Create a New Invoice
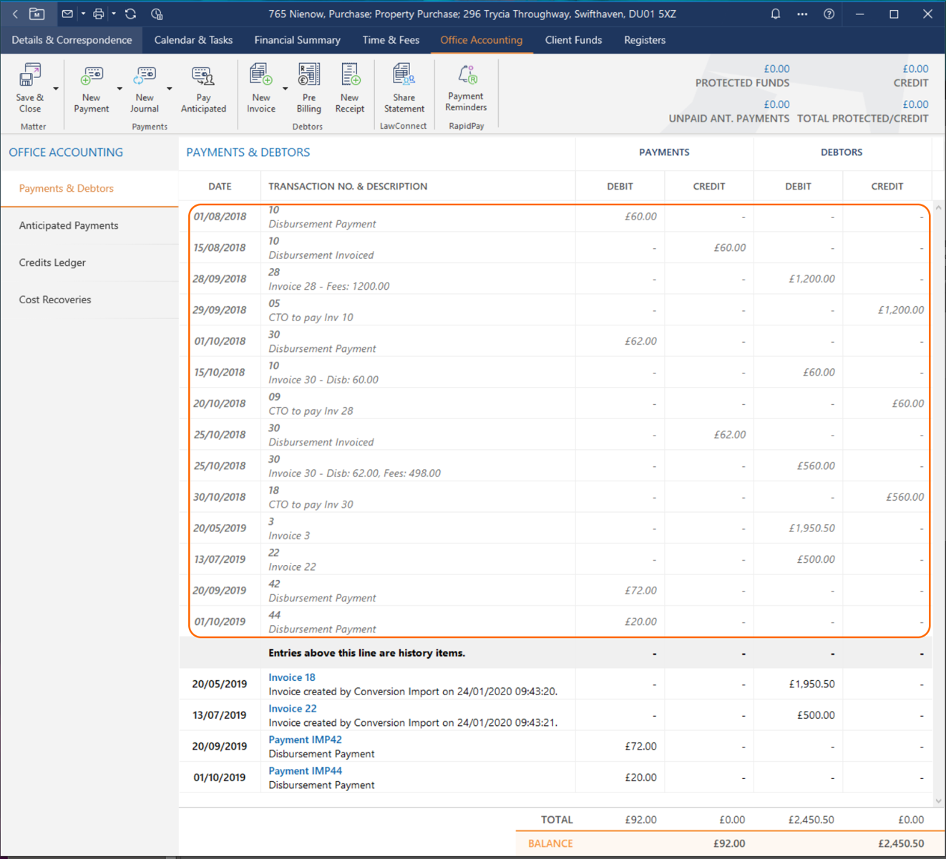946x859 pixels. 260,76
